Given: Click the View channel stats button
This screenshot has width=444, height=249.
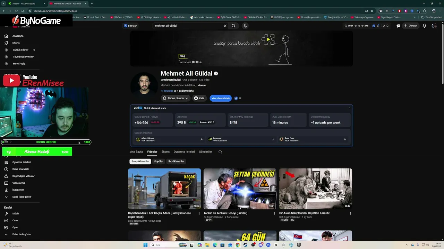Looking at the screenshot, I should (x=221, y=98).
